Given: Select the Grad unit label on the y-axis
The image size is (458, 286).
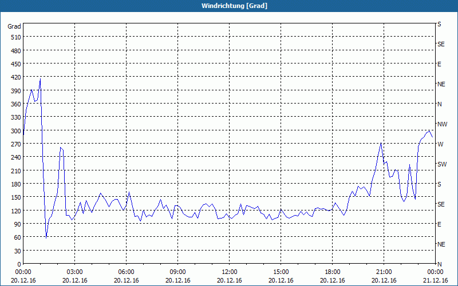Looking at the screenshot, I should [14, 26].
